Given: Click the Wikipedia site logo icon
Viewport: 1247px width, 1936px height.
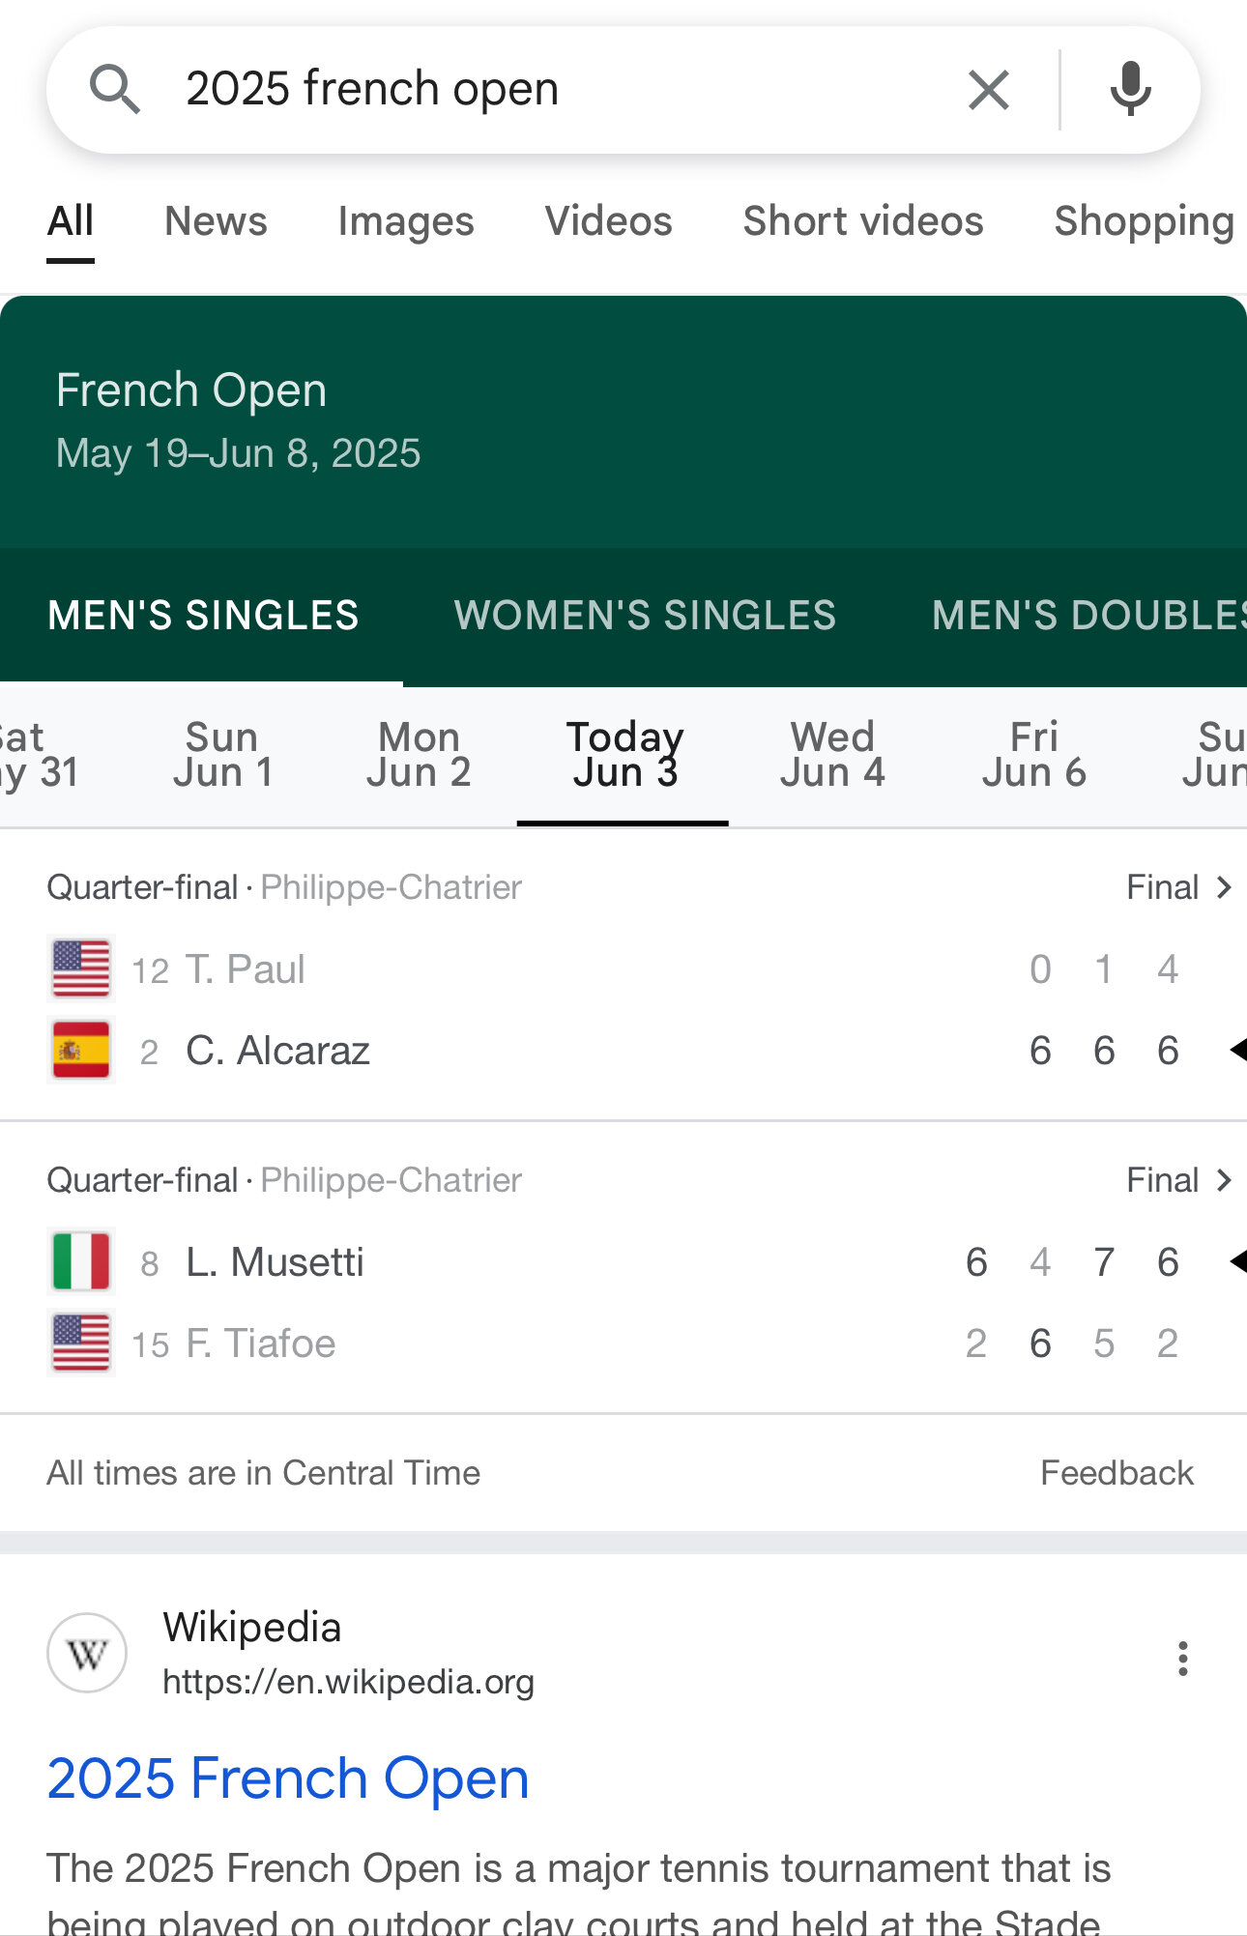Looking at the screenshot, I should coord(87,1653).
